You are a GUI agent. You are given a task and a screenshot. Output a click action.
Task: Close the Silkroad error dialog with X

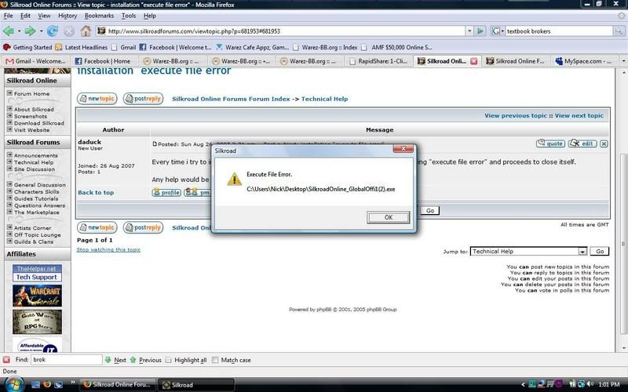pos(403,149)
